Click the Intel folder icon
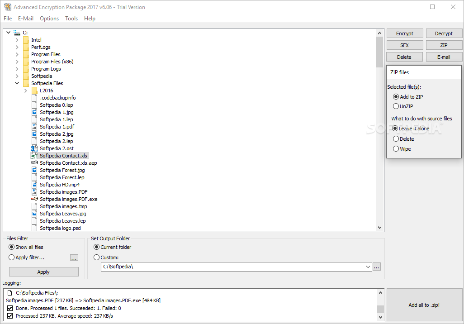This screenshot has height=324, width=464. click(x=26, y=40)
